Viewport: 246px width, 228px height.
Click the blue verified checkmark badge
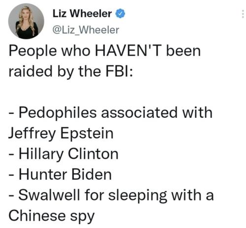pos(121,14)
